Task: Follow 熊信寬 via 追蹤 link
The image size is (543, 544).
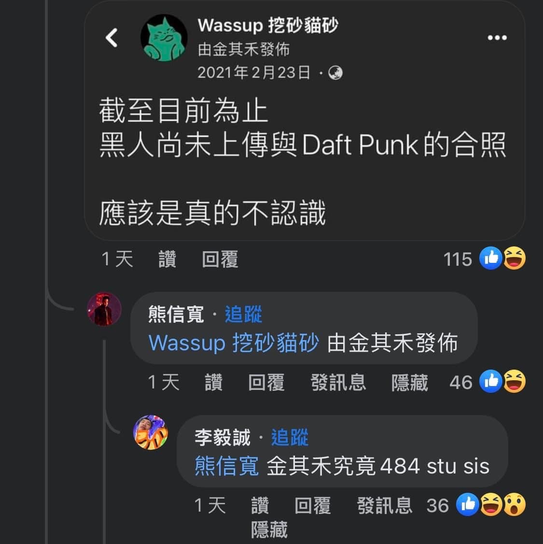Action: tap(243, 315)
